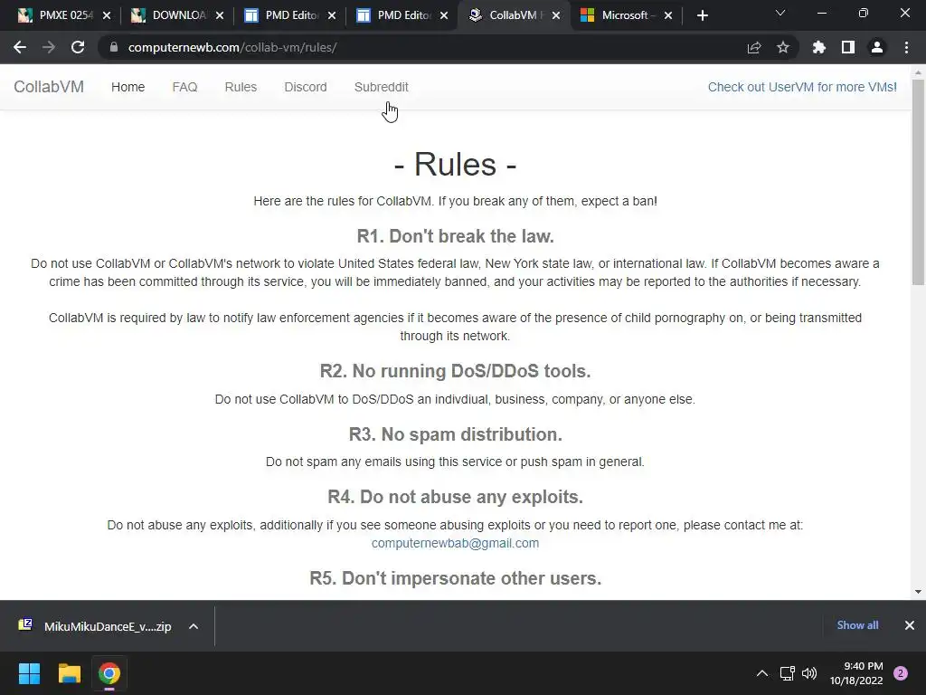
Task: Open the Home nav link
Action: [x=128, y=87]
